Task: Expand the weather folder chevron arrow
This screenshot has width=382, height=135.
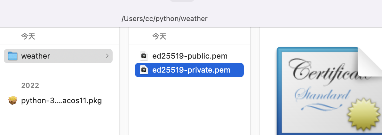Action: click(107, 56)
